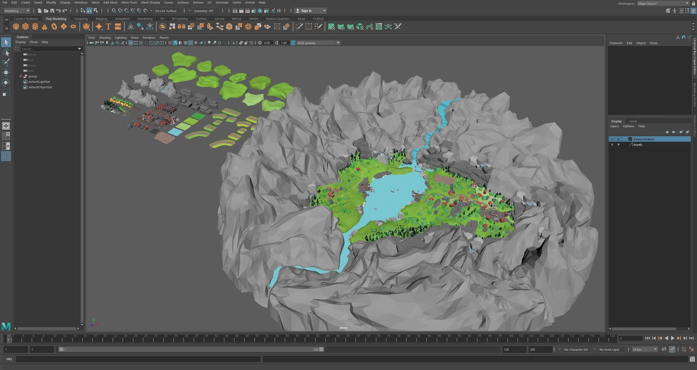Toggle visibility of Demonstration layer
Viewport: 697px width, 370px height.
coord(612,139)
